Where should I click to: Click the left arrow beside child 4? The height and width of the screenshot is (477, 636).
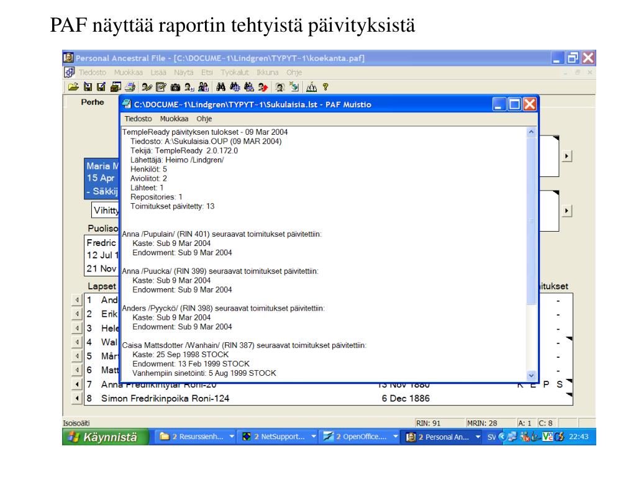(76, 342)
